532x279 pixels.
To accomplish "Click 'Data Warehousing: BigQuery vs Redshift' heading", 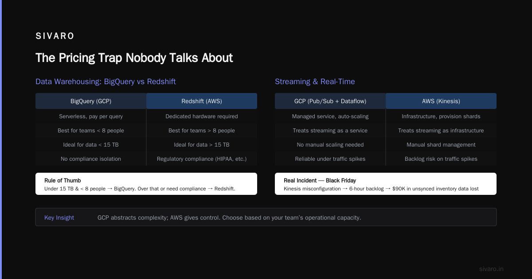I will (106, 81).
